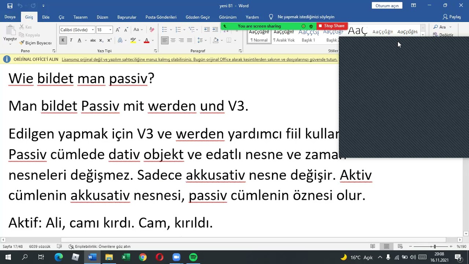Apply text effects with the outlined A icon
The image size is (469, 264).
(120, 40)
